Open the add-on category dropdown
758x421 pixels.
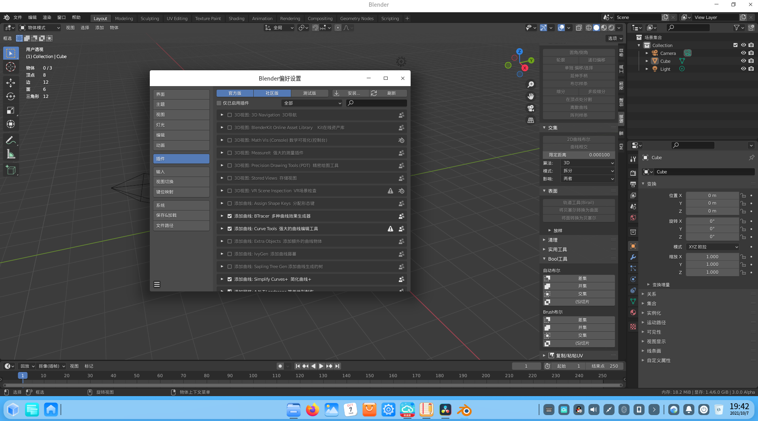click(x=312, y=103)
